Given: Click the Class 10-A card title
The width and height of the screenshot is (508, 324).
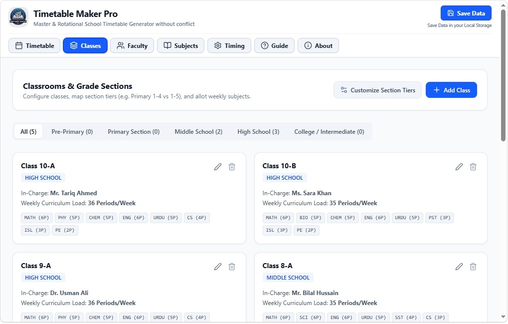Looking at the screenshot, I should coord(38,166).
